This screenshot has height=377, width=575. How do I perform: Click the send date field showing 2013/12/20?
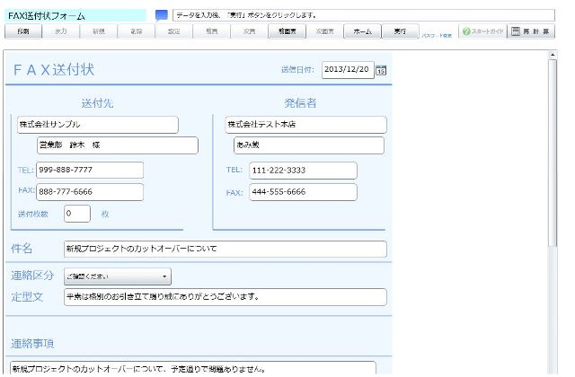(346, 70)
